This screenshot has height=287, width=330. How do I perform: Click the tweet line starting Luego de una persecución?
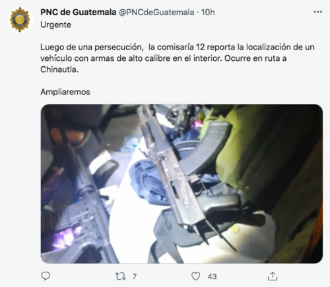click(x=178, y=47)
